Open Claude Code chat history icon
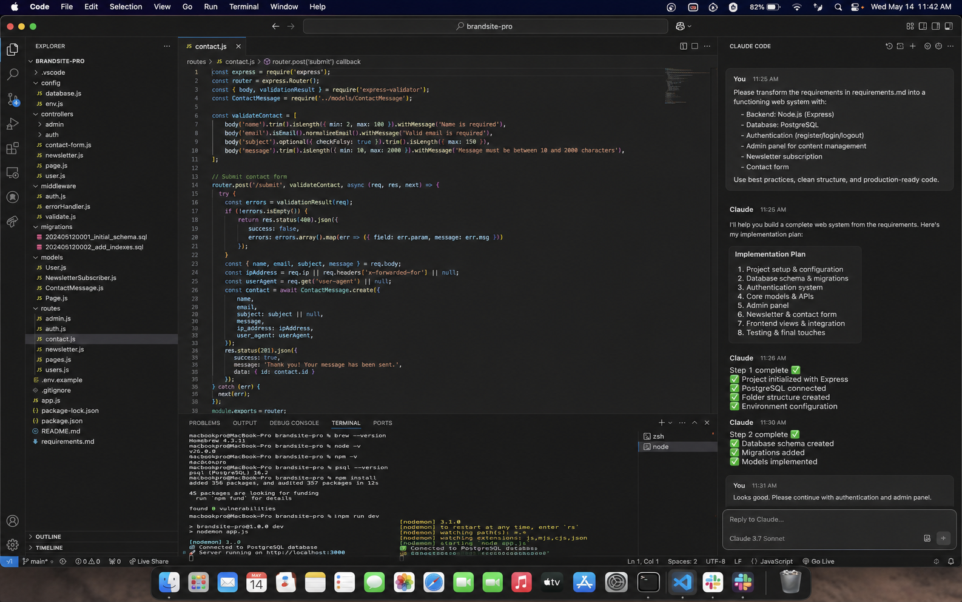This screenshot has width=962, height=602. click(x=889, y=46)
